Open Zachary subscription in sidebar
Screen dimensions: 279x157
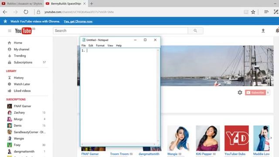19,113
